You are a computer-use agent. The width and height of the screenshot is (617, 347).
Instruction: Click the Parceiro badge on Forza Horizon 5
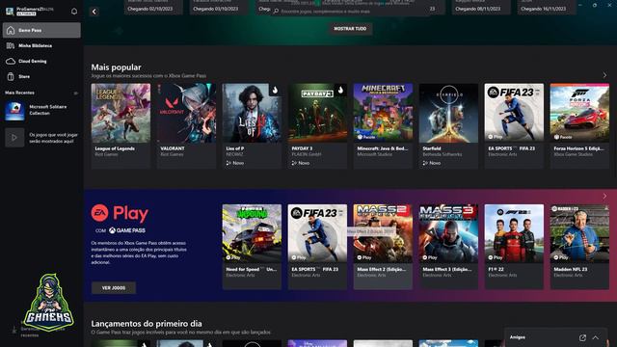(x=563, y=137)
